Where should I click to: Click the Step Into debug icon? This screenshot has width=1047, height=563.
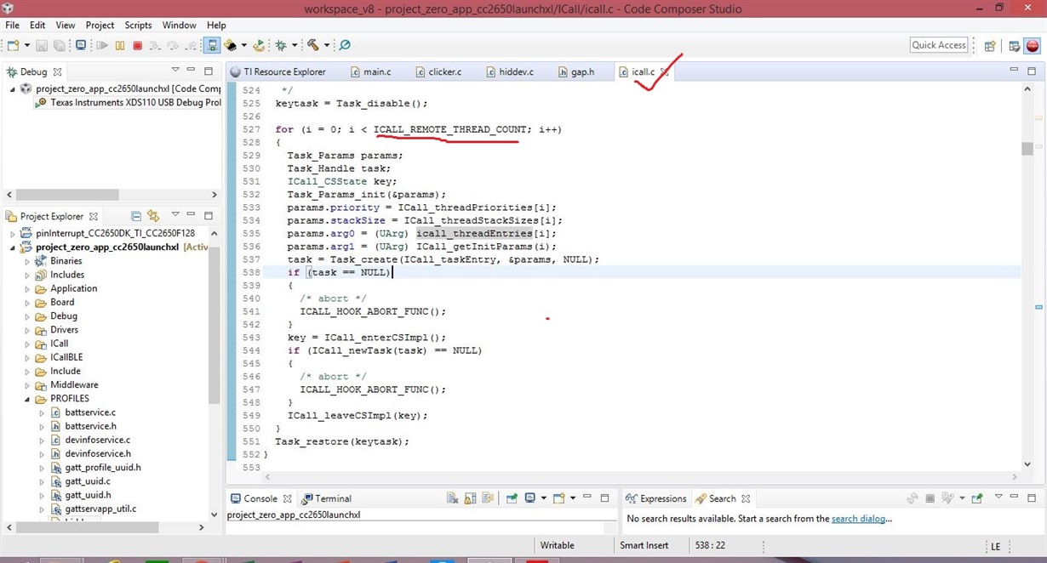[156, 45]
